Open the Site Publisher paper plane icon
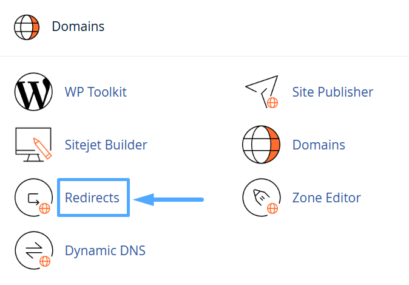 pos(261,92)
